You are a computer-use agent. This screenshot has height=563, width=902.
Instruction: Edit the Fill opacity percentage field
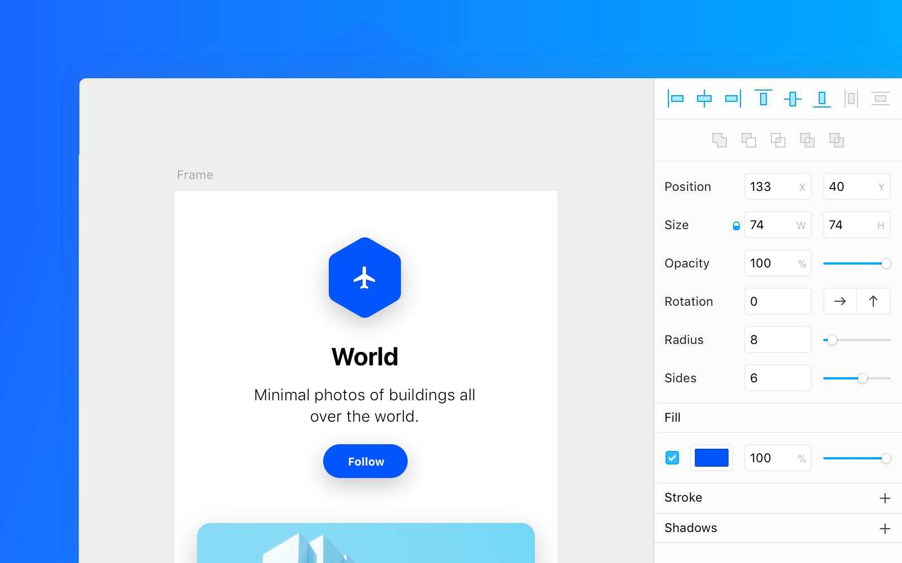(778, 458)
